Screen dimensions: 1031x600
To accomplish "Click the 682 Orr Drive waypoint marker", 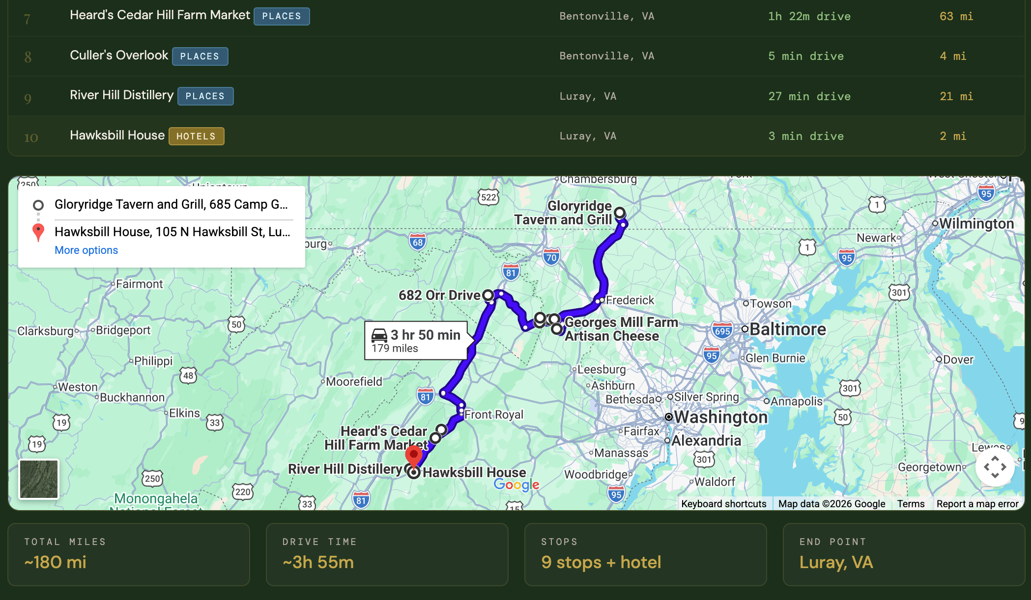I will click(x=487, y=295).
